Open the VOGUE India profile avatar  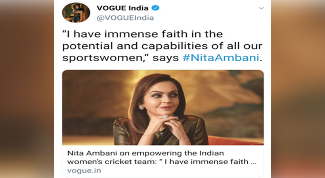(x=76, y=12)
